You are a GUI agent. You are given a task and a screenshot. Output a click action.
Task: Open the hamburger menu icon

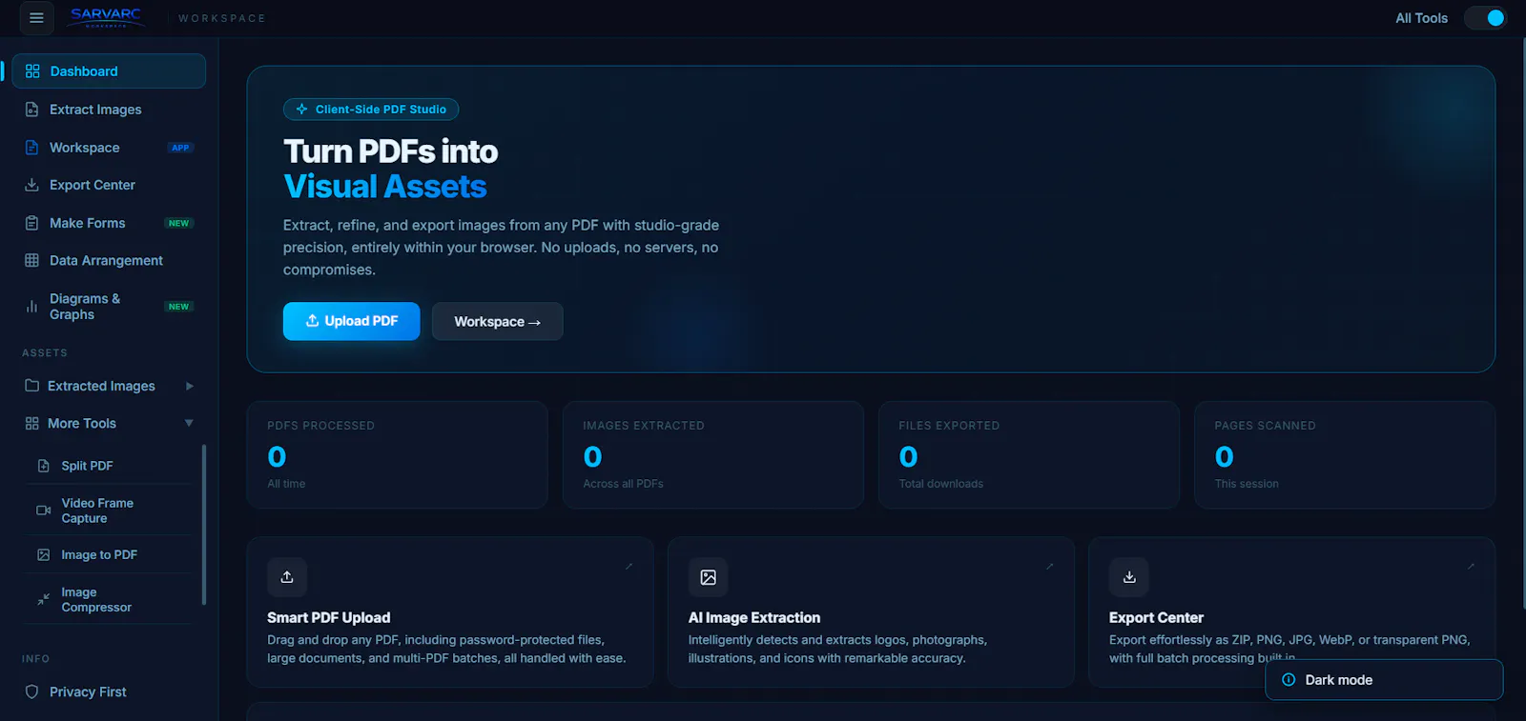tap(36, 18)
